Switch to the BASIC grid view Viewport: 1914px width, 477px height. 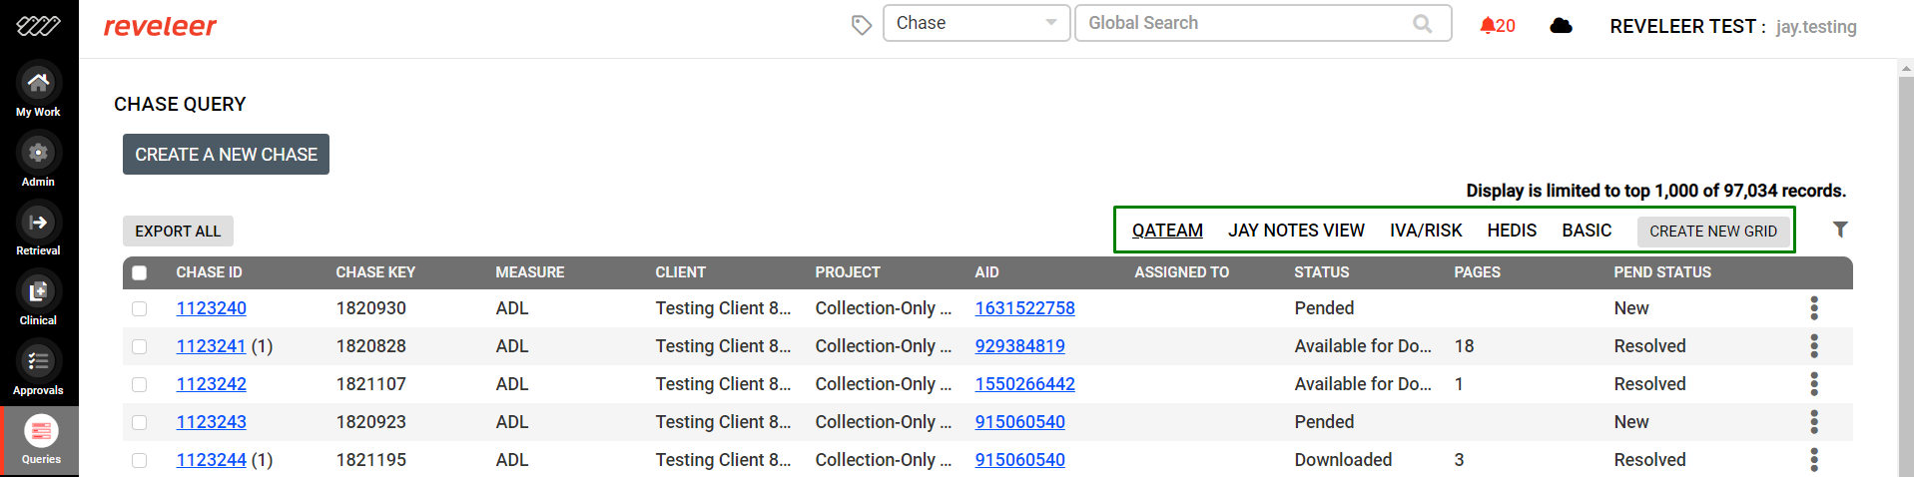point(1587,231)
